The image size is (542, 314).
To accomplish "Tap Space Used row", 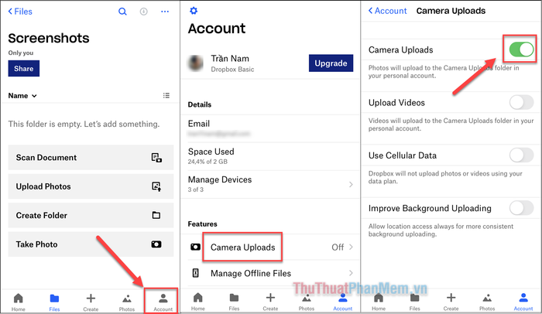I will 270,156.
